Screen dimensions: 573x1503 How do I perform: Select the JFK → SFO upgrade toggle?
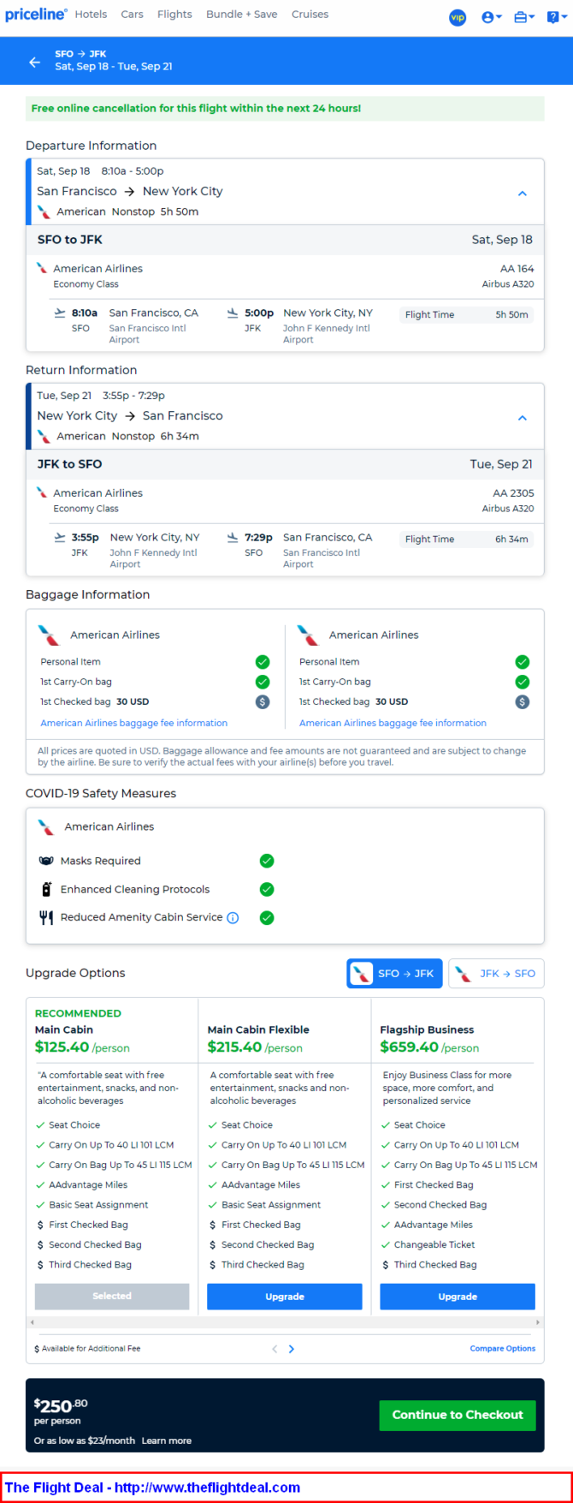[x=496, y=974]
